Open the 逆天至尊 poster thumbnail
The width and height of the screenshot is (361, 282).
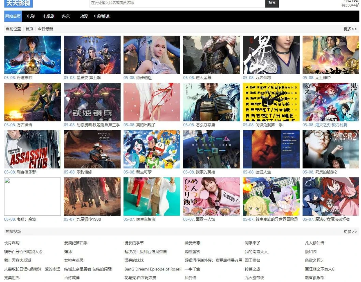pos(211,55)
